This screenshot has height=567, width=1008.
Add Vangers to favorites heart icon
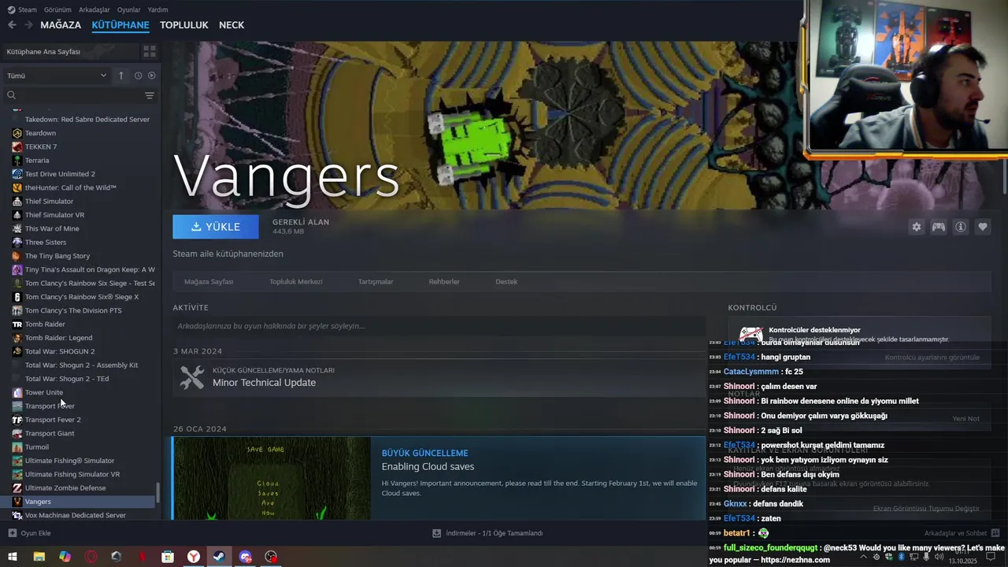(983, 227)
